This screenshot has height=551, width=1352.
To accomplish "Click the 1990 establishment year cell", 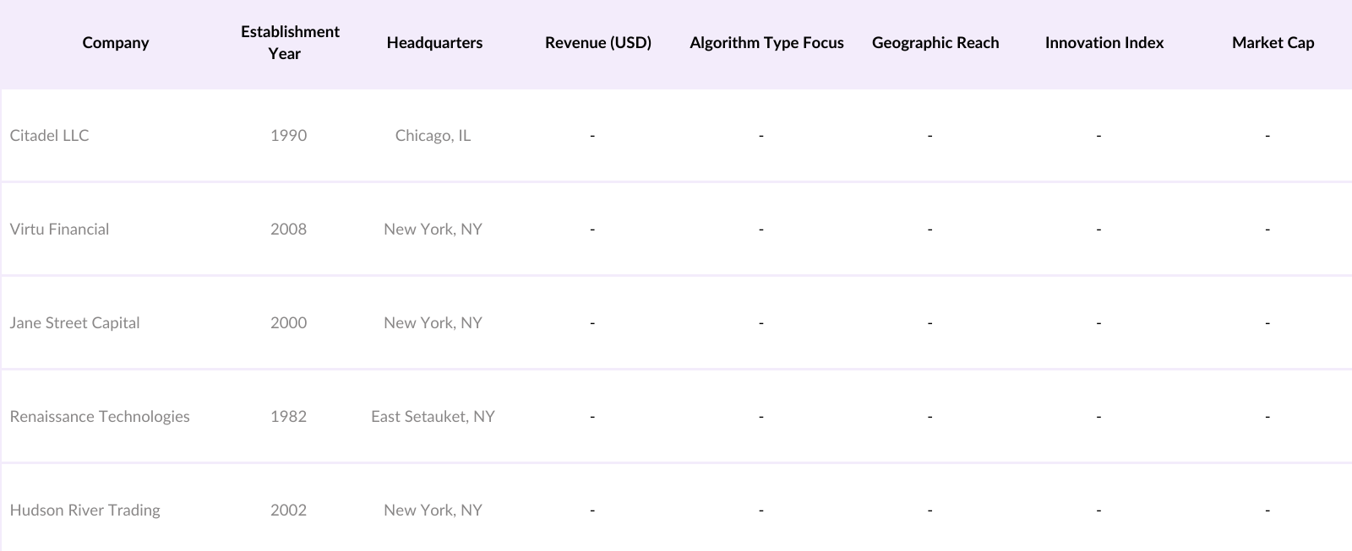I will pos(288,136).
